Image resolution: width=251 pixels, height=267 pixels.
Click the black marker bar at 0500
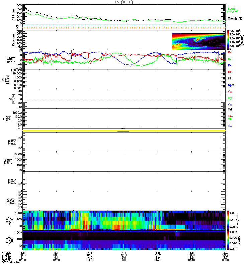coord(123,132)
